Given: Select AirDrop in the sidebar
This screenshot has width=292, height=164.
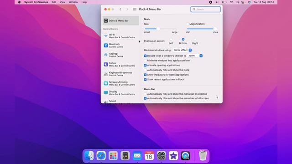Looking at the screenshot, I should click(120, 55).
